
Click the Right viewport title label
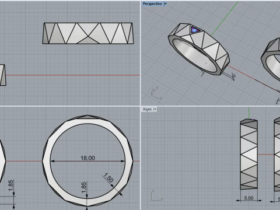pos(147,109)
